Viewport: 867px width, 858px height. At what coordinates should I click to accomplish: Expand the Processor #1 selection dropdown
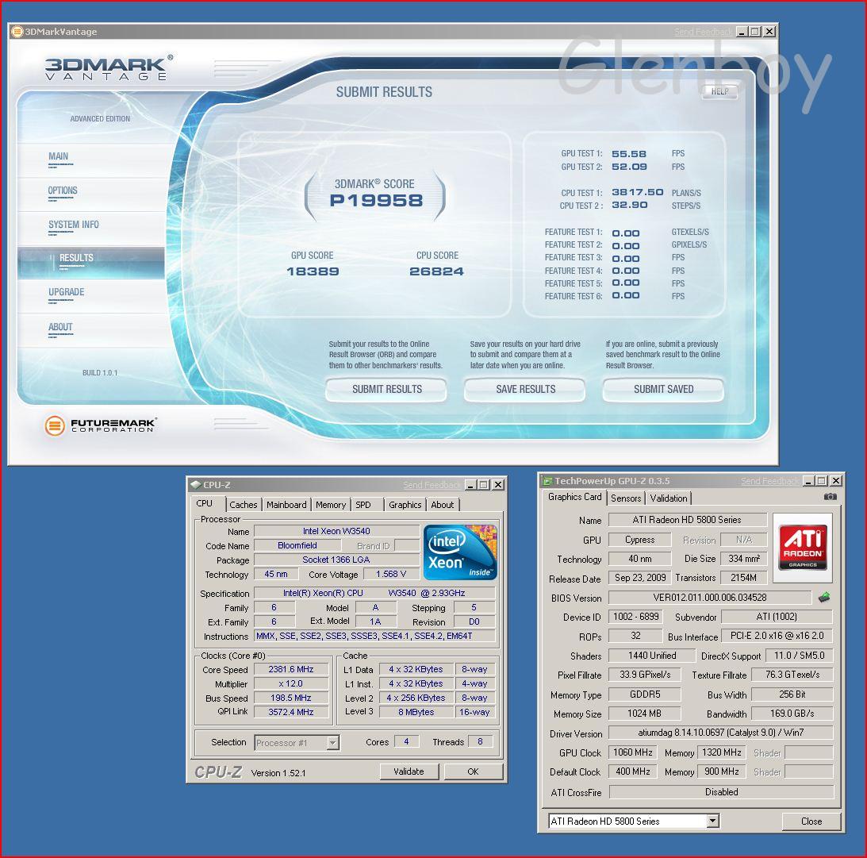point(332,743)
